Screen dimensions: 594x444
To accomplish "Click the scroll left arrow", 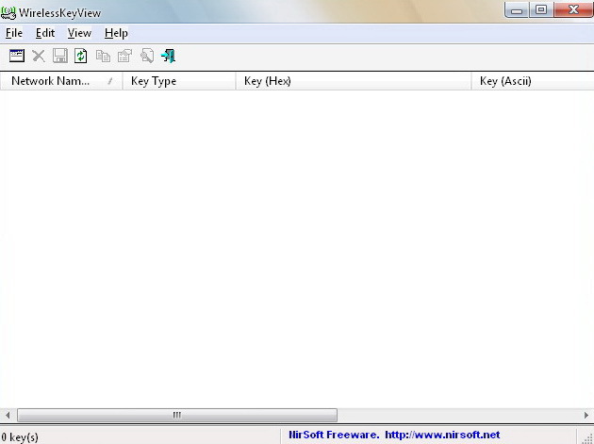I will point(8,415).
